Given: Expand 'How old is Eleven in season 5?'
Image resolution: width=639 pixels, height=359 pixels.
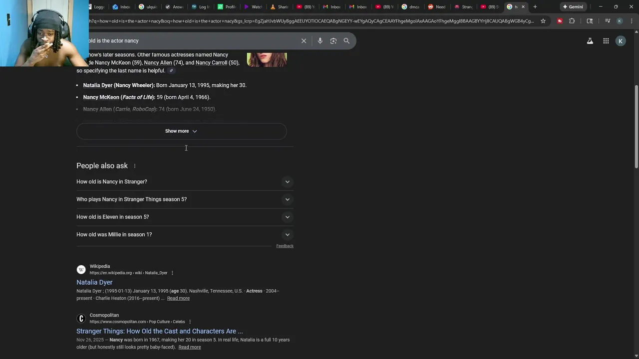Looking at the screenshot, I should tap(185, 217).
